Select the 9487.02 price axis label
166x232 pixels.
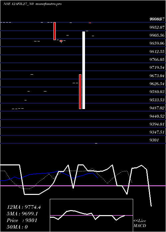coord(157,108)
